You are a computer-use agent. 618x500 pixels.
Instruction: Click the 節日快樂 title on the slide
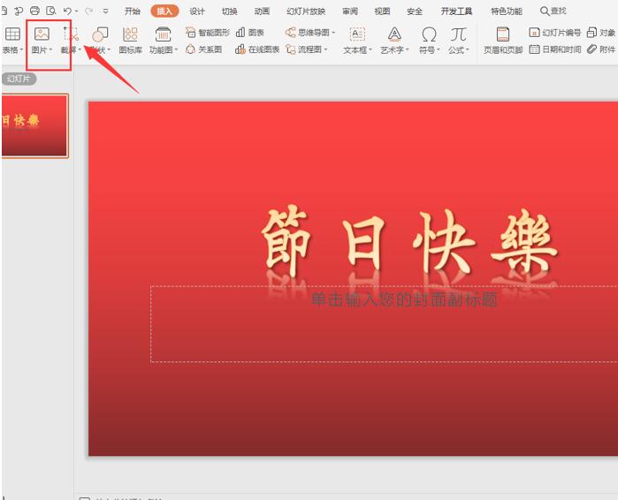point(409,242)
